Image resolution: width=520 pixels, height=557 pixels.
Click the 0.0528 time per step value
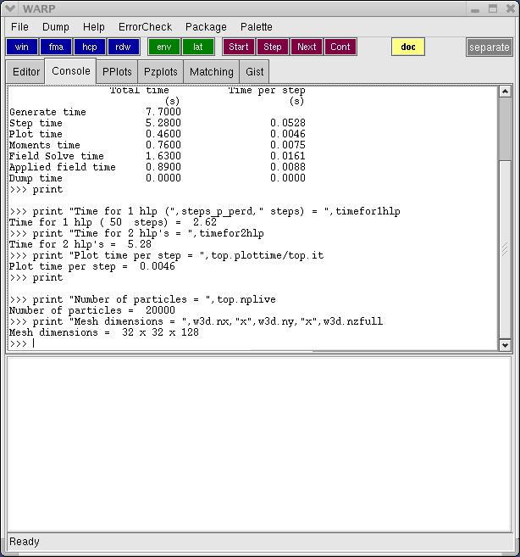pos(288,123)
